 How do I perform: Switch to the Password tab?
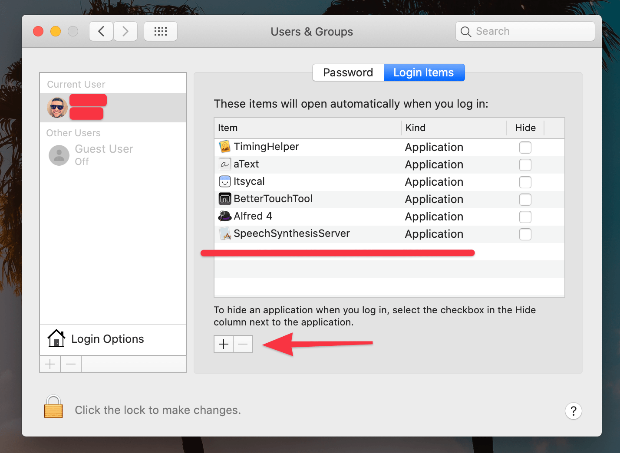pyautogui.click(x=347, y=72)
